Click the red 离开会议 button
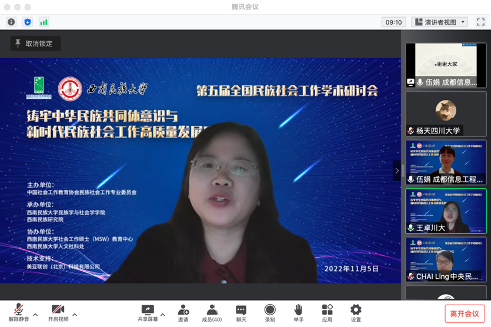 [x=465, y=313]
